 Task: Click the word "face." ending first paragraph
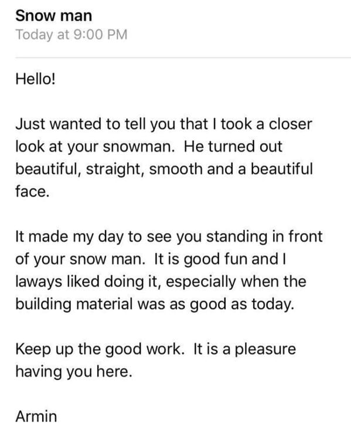point(32,191)
